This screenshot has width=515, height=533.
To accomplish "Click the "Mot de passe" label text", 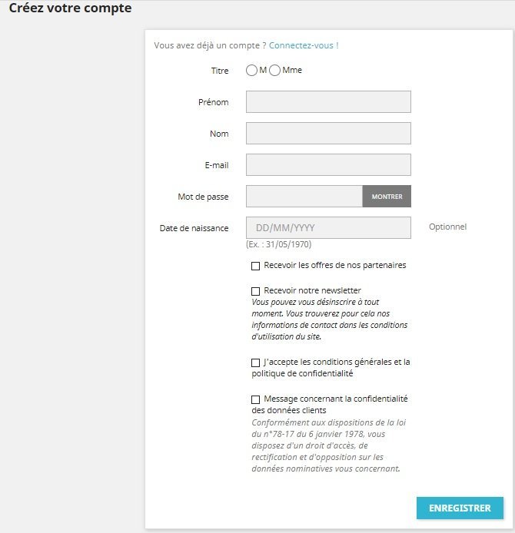I will tap(203, 197).
